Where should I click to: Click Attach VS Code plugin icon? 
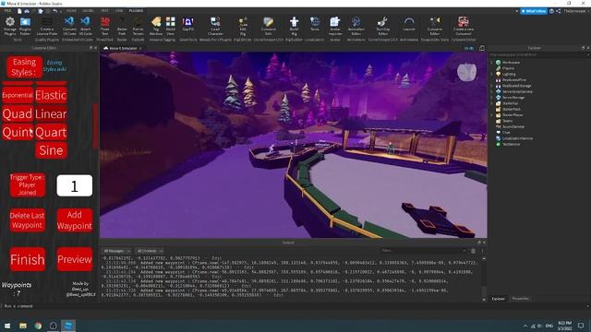(86, 26)
